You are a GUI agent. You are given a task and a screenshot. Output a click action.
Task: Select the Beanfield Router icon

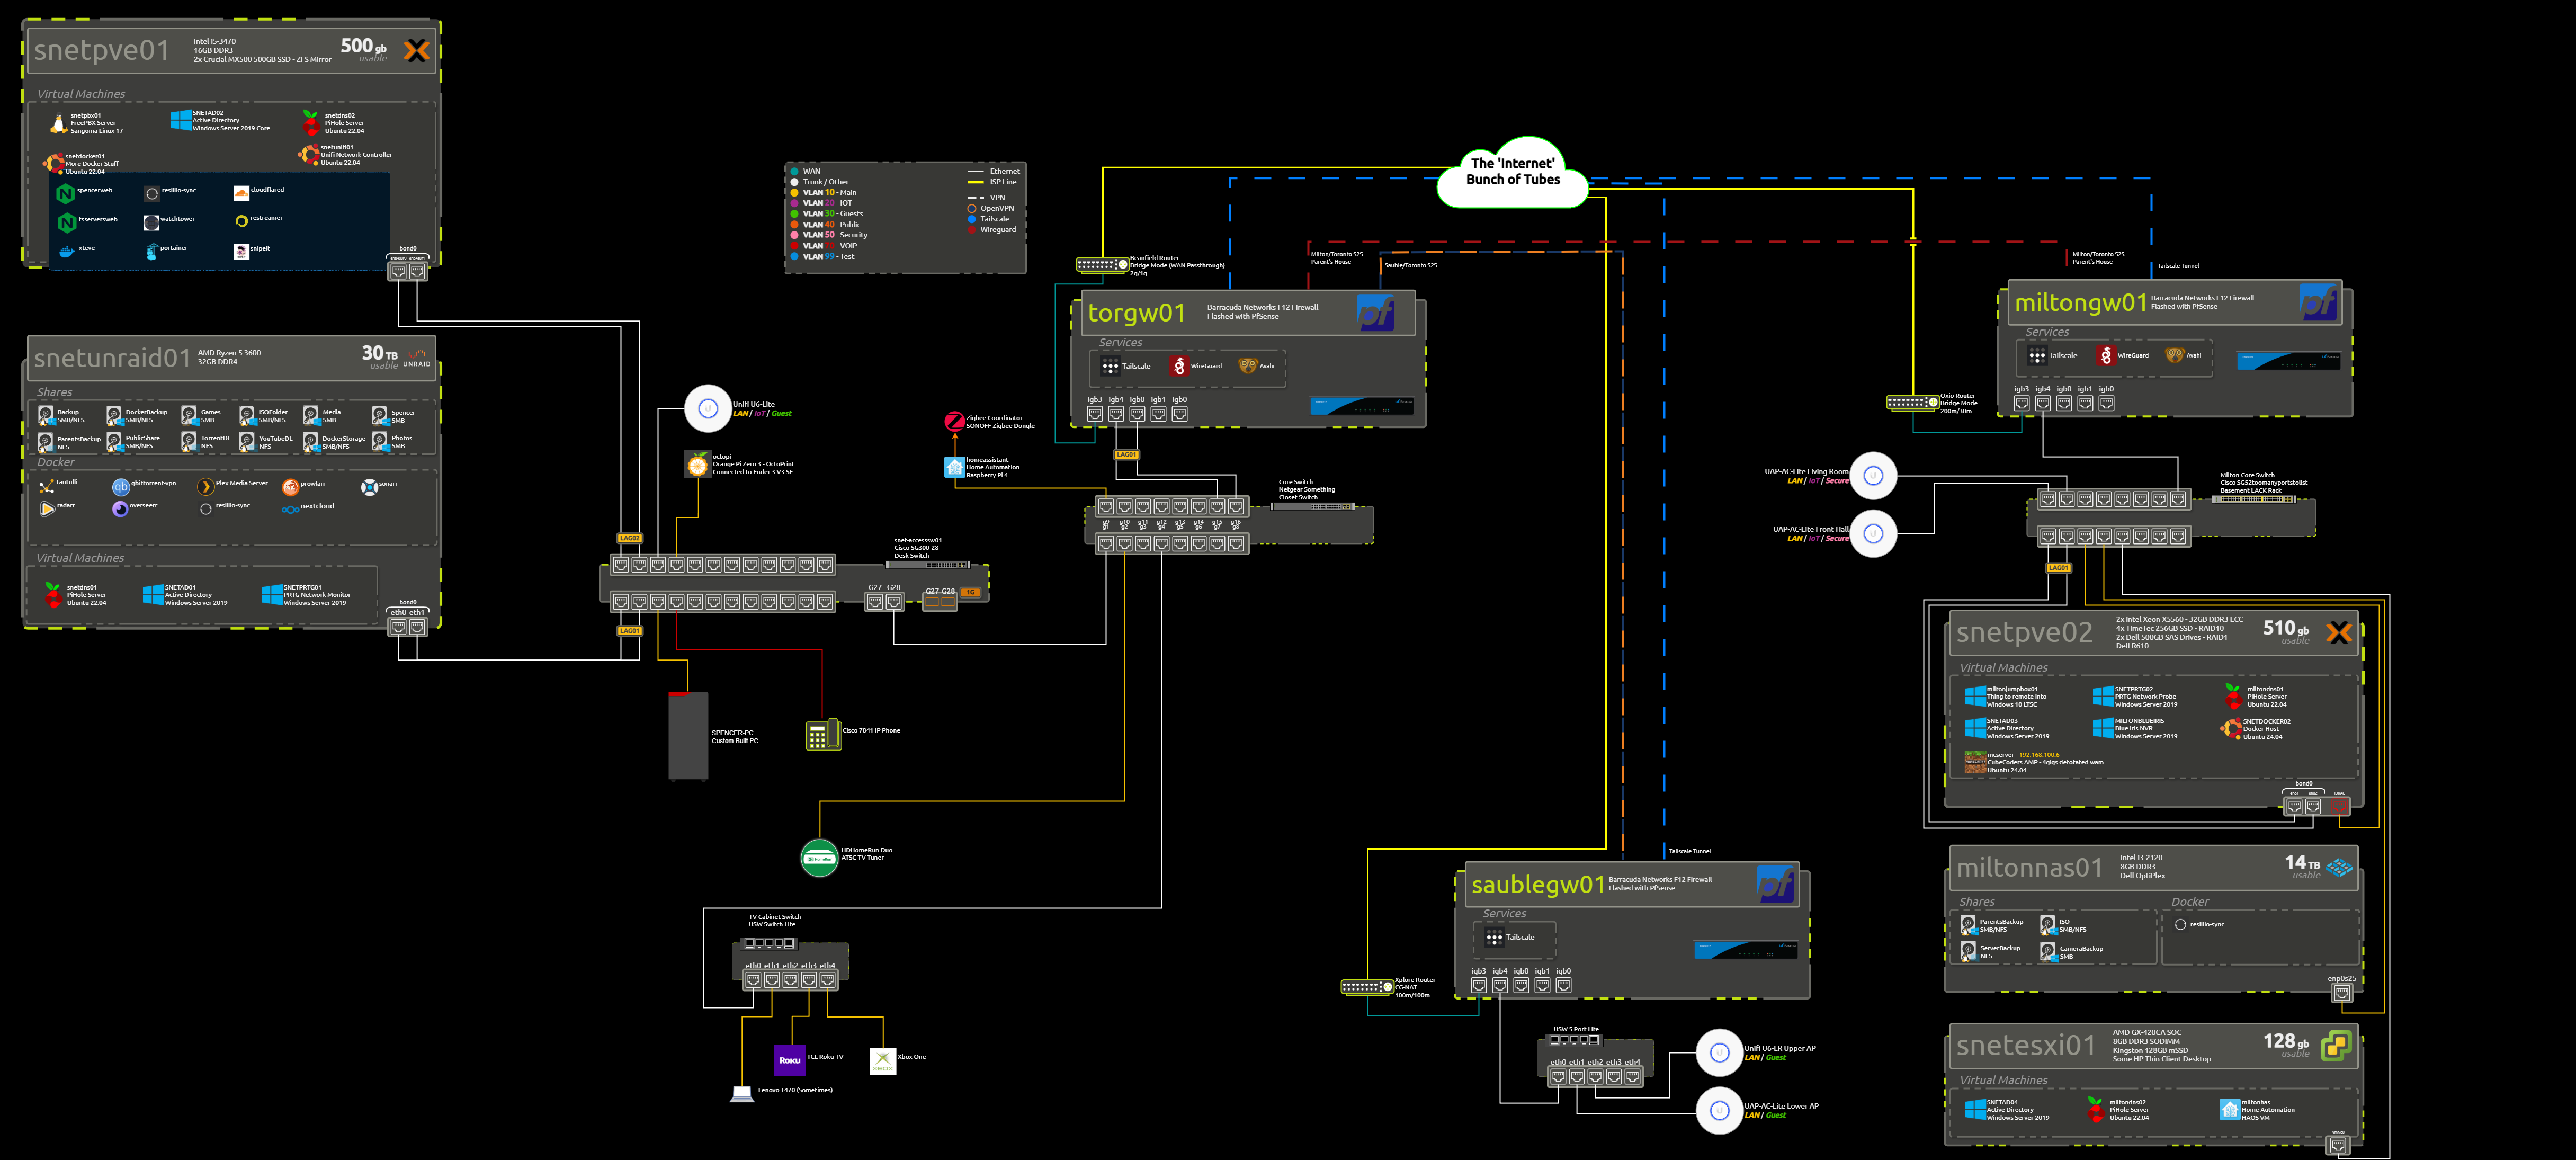1102,264
